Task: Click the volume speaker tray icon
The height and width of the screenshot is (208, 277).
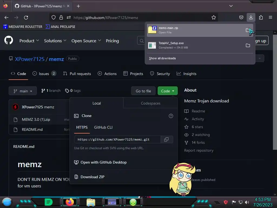Action: click(x=247, y=202)
